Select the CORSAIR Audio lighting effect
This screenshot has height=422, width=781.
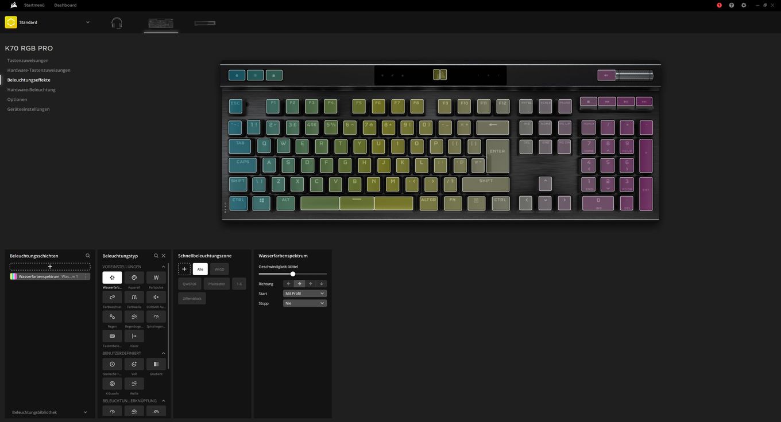(156, 297)
